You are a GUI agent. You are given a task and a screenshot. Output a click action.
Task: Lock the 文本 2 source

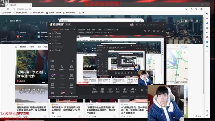[x=53, y=37]
